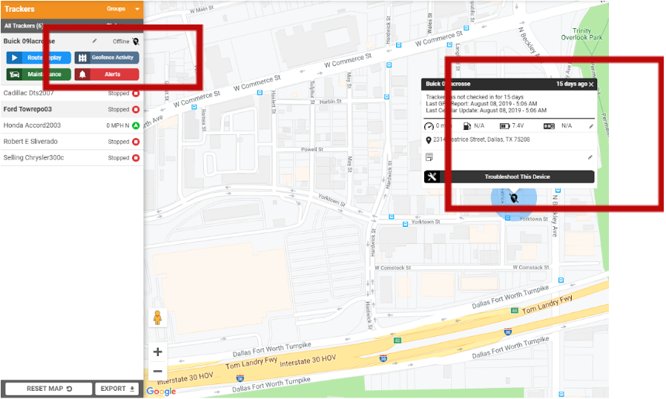Click the Google logo on the map
Screen dimensions: 666x399
[161, 391]
